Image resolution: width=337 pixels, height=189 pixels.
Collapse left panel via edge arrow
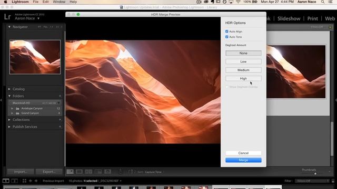[x=1, y=100]
